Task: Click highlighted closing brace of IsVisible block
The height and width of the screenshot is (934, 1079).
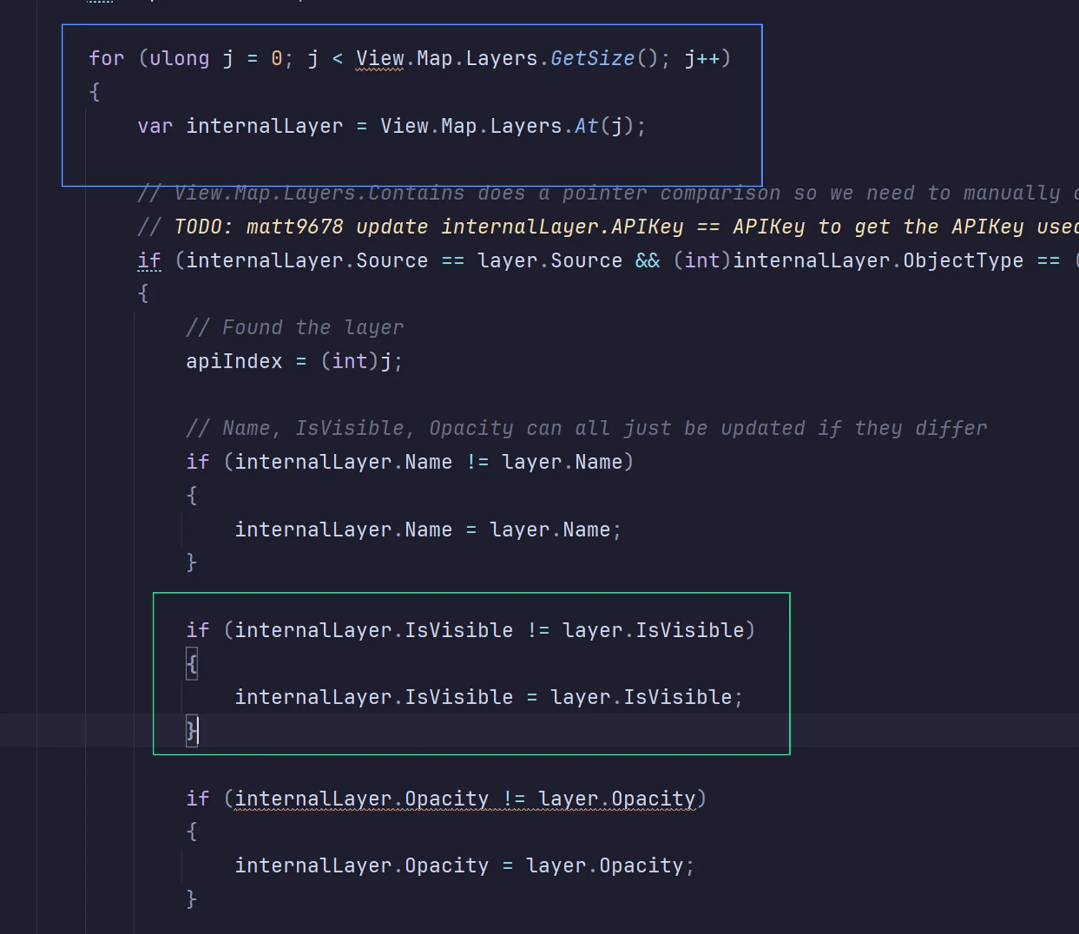Action: 192,731
